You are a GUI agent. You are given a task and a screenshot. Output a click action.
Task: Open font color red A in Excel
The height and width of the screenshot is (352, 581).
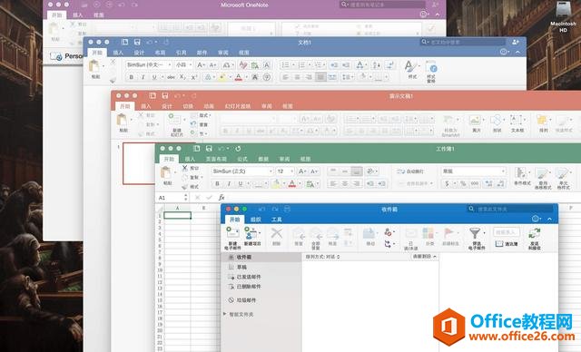point(292,183)
